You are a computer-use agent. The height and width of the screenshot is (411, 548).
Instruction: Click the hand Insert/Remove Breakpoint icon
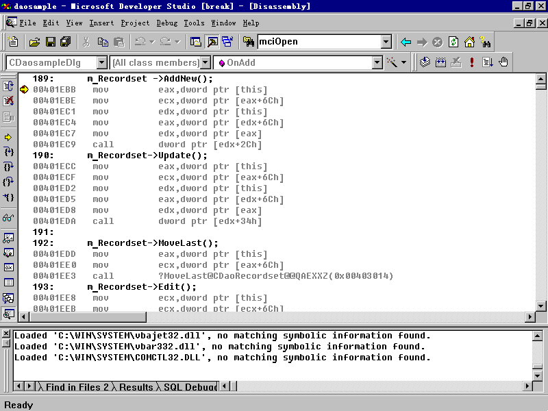click(503, 62)
